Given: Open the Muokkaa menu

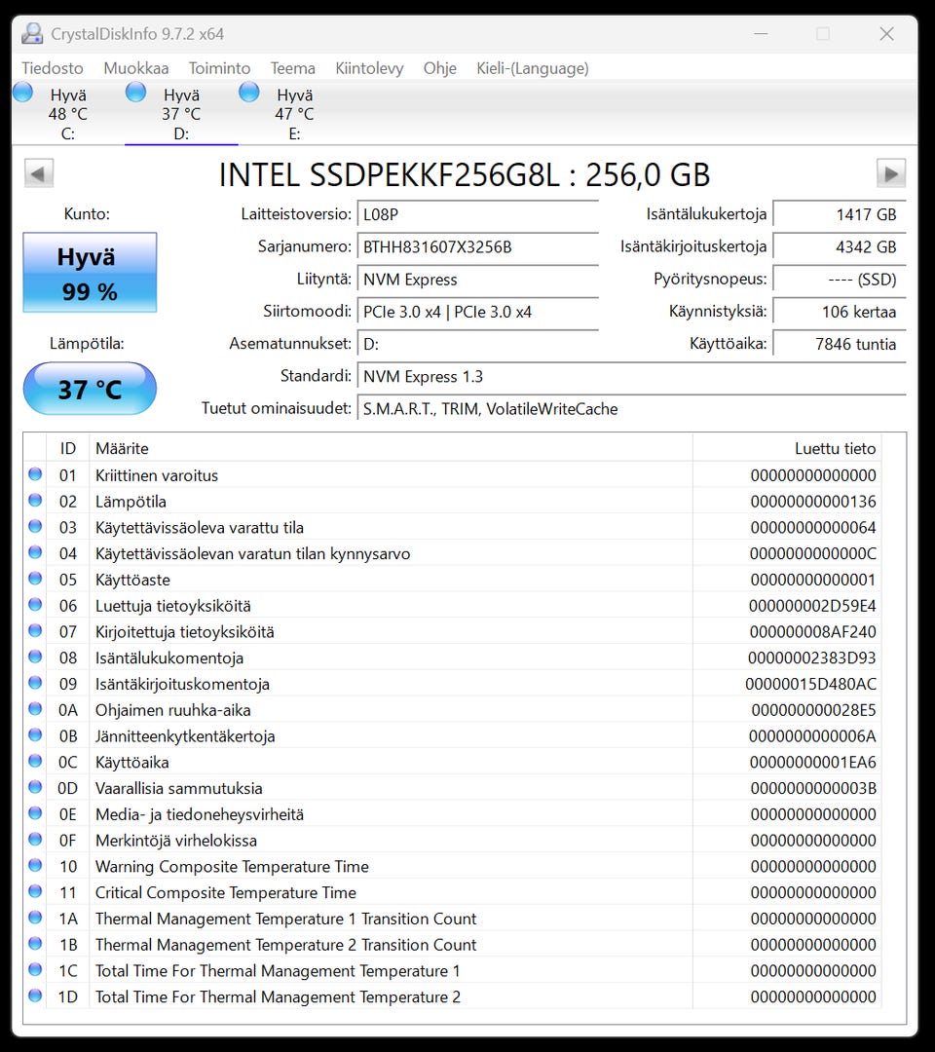Looking at the screenshot, I should 136,68.
